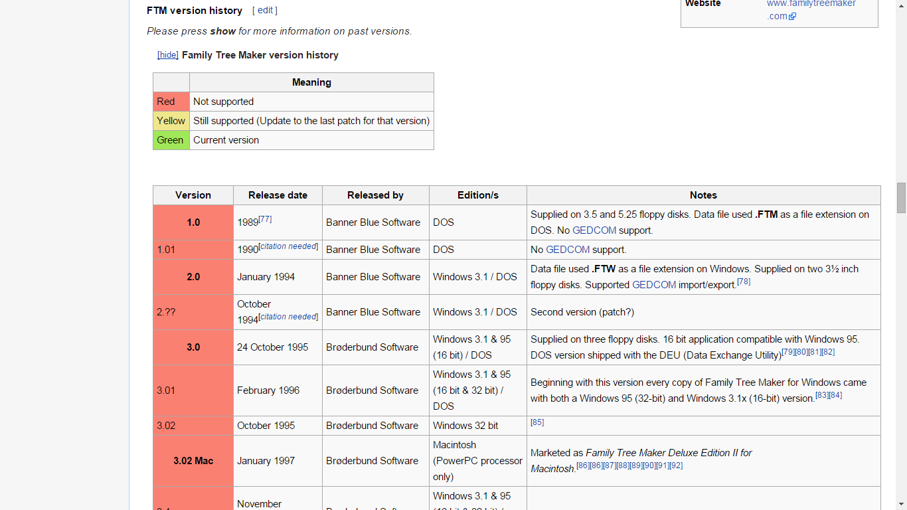The image size is (907, 510).
Task: Open reference 85 in version 3.02 row
Action: tap(537, 422)
